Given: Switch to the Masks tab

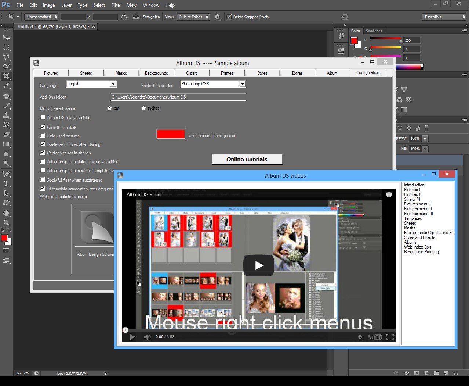Looking at the screenshot, I should (x=121, y=73).
